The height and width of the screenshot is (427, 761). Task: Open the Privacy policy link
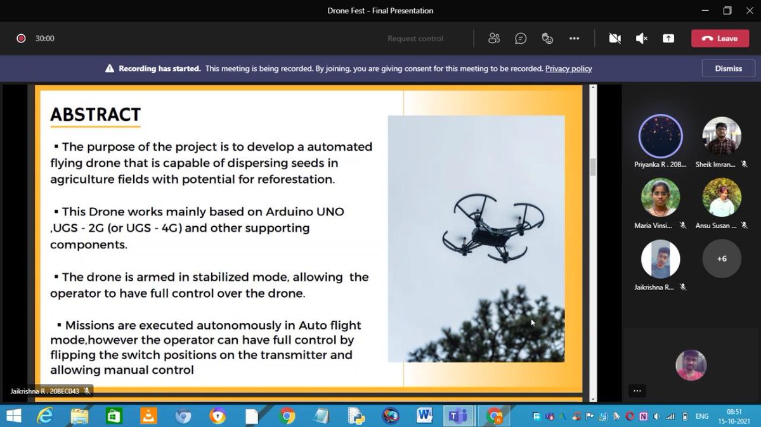tap(568, 68)
